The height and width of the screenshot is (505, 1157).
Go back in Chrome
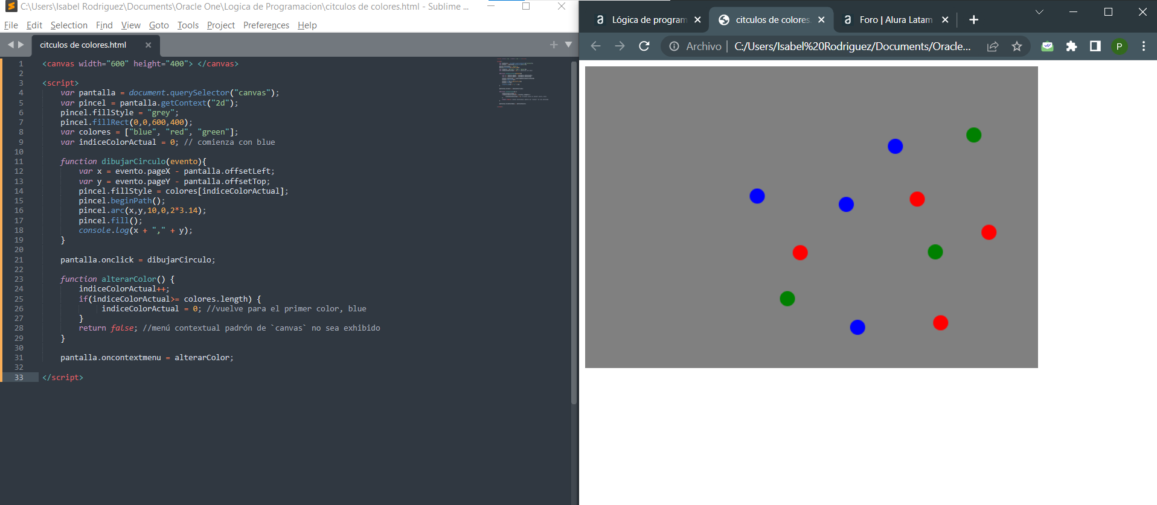coord(595,46)
